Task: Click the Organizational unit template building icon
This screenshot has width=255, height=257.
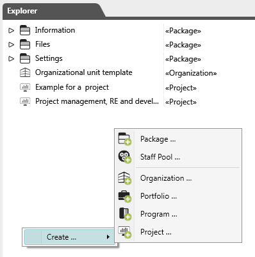Action: point(25,72)
